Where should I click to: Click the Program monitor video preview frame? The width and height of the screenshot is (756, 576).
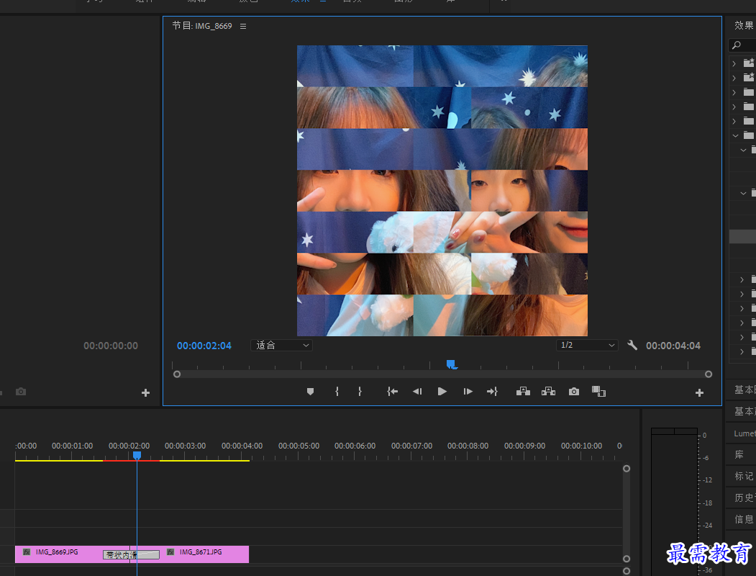coord(442,191)
